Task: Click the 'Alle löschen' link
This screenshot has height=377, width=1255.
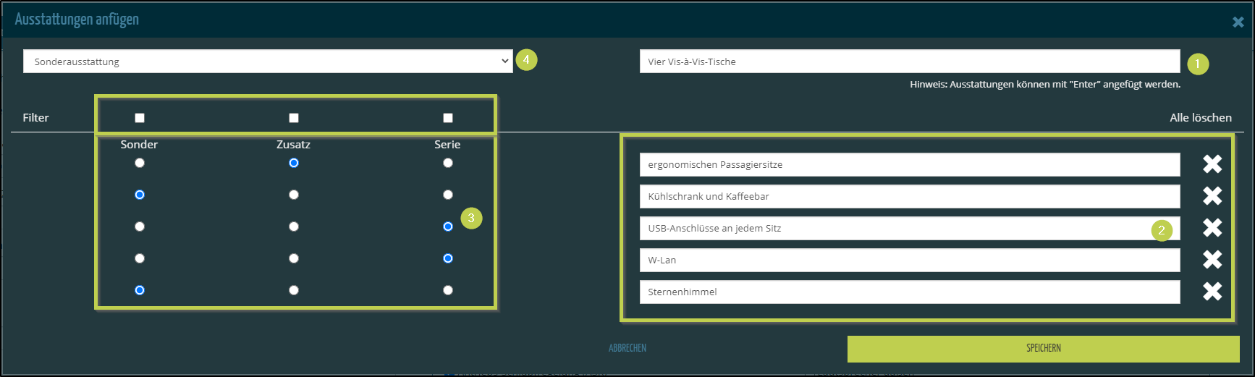Action: pos(1200,118)
